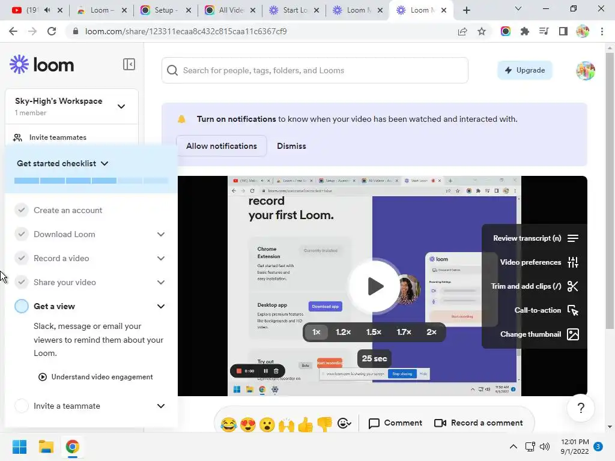
Task: Share this page from the address bar
Action: (x=462, y=31)
